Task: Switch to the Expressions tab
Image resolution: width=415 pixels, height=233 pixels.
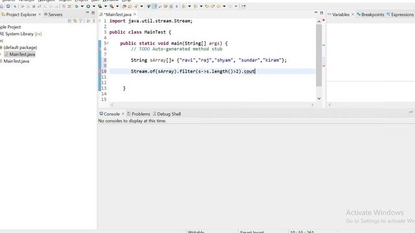Action: pos(400,14)
